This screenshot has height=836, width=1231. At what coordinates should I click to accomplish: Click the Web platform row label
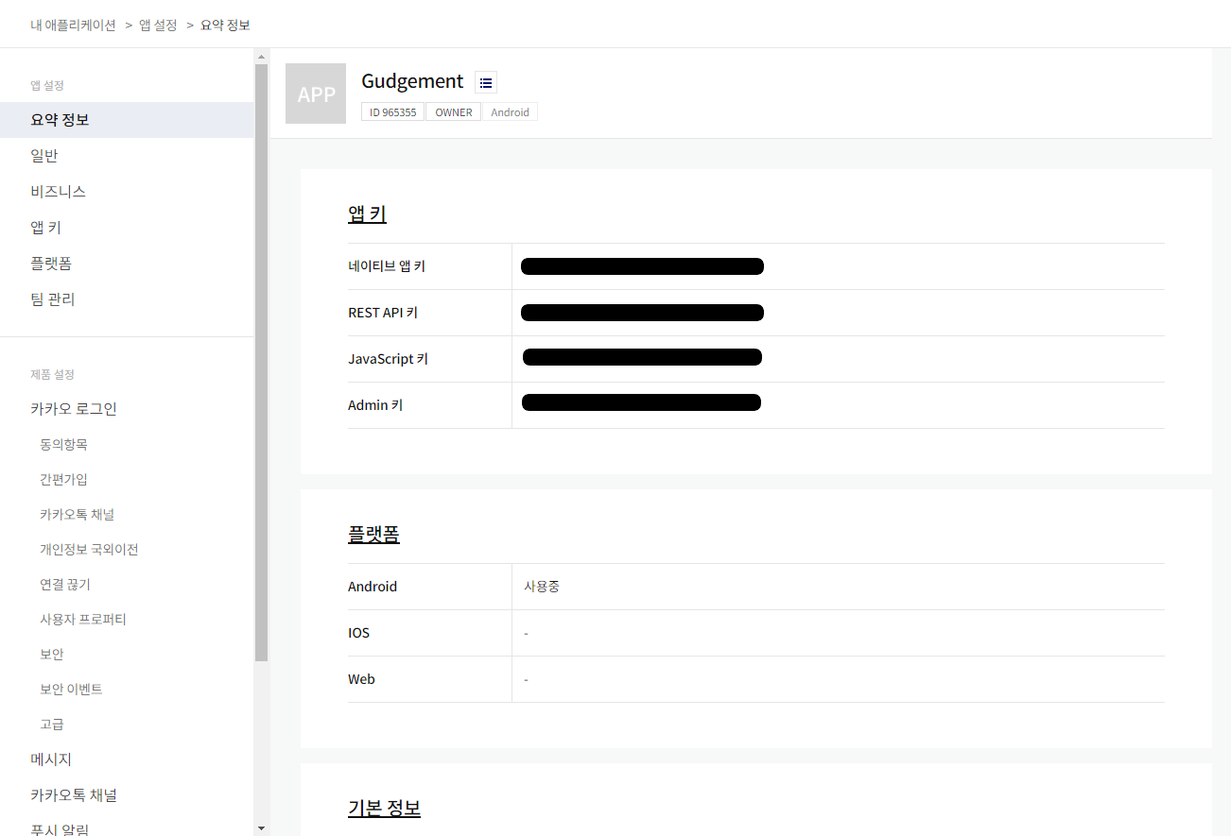point(361,679)
